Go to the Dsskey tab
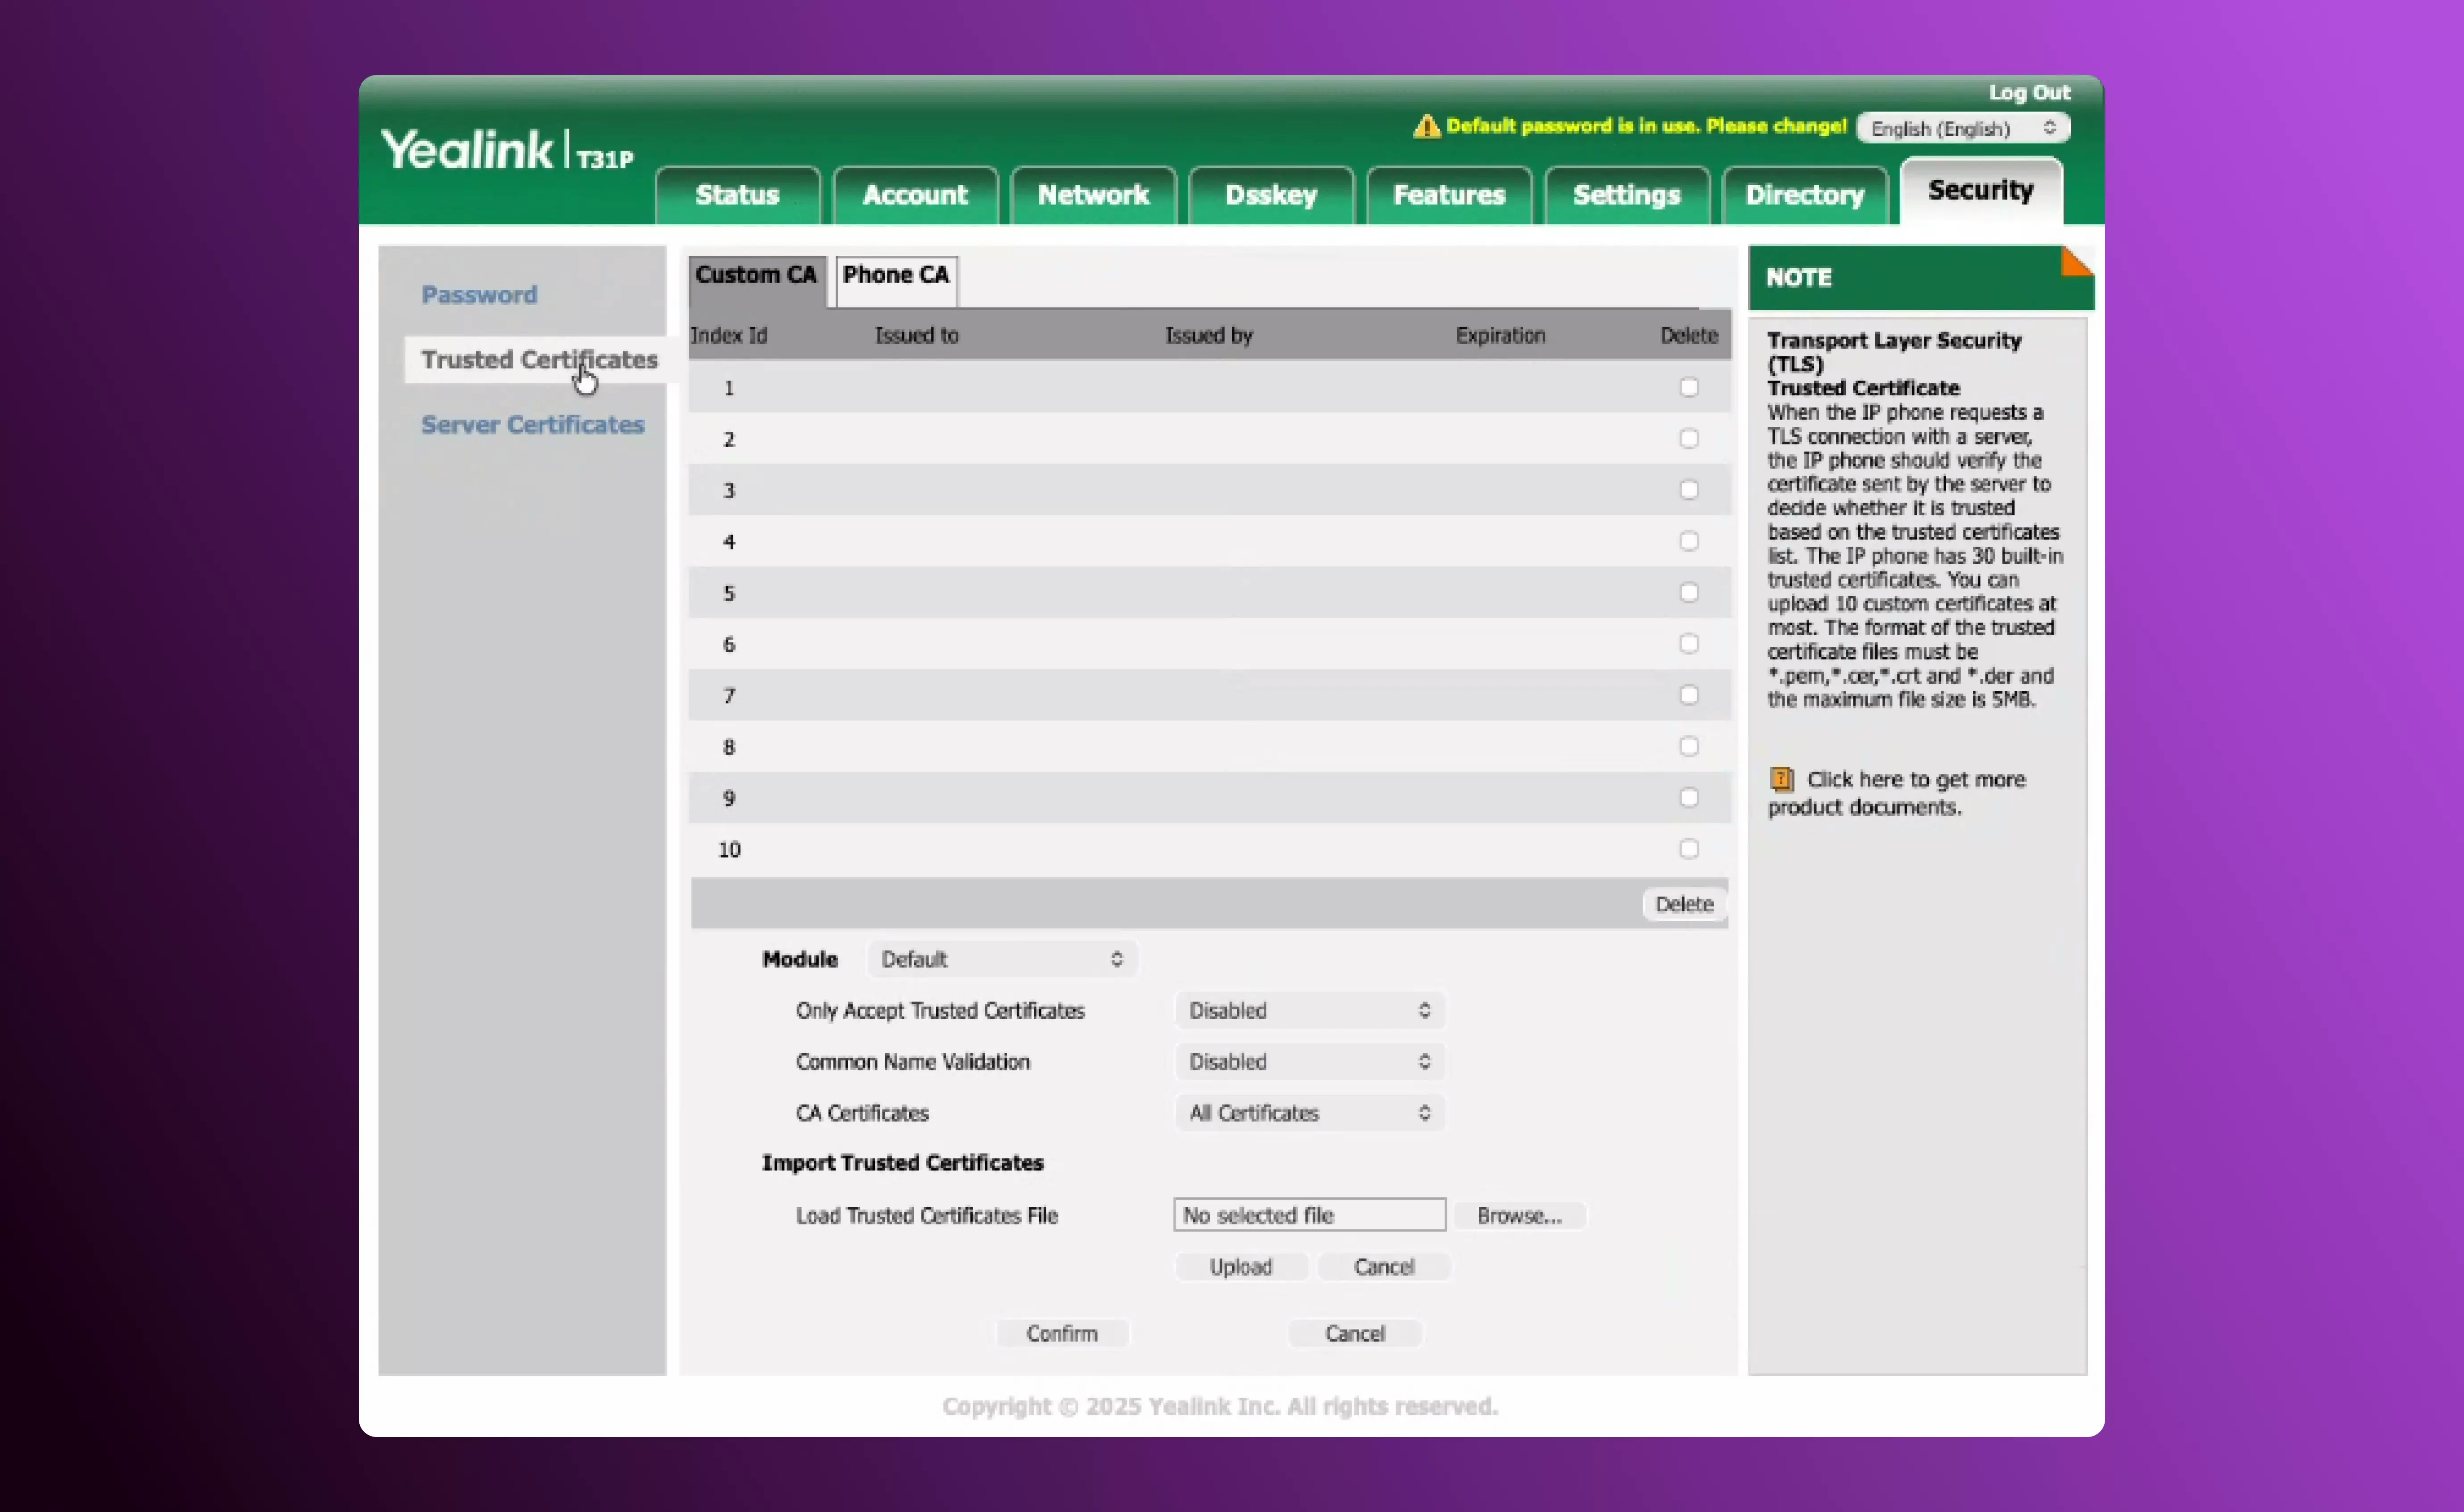 [1271, 195]
